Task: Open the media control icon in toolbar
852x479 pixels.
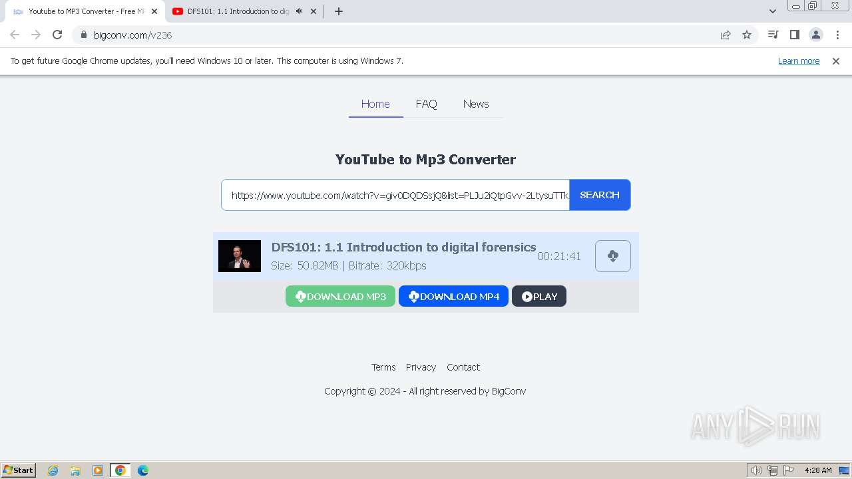Action: click(773, 35)
